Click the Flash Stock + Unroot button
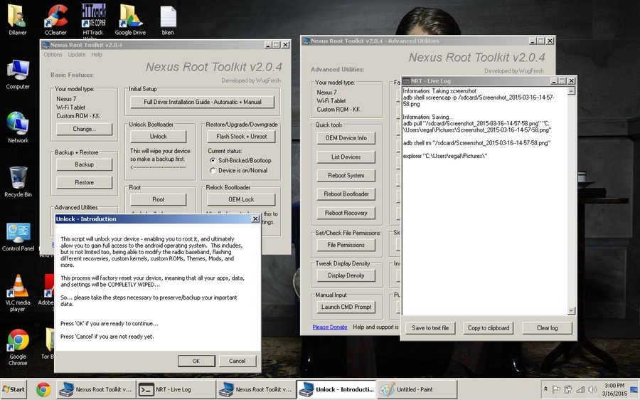 (241, 137)
